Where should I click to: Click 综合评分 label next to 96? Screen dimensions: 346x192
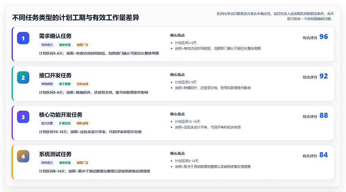click(x=310, y=38)
